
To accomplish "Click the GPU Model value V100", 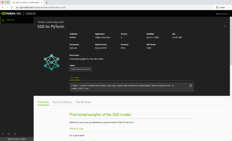I will pos(149,48).
